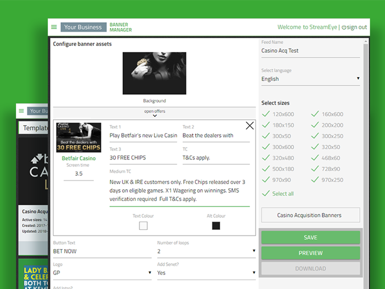Toggle the 970x90 size checkmark
Screen dimensions: 385x289
[x=266, y=180]
